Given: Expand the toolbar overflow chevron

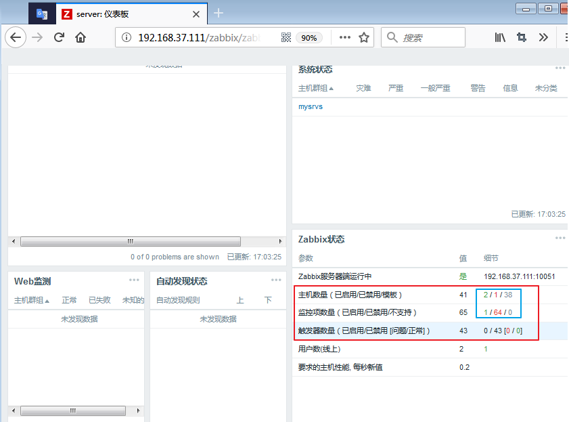Looking at the screenshot, I should click(543, 38).
